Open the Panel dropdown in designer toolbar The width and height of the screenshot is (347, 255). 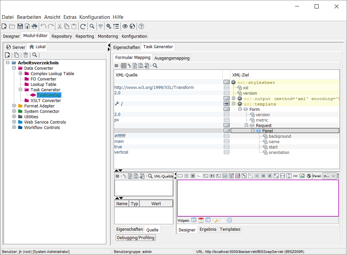click(329, 176)
